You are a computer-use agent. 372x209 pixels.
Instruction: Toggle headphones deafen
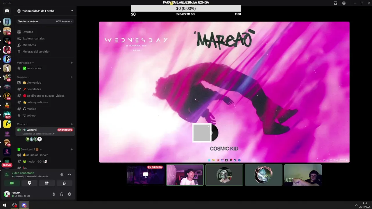coord(62,194)
